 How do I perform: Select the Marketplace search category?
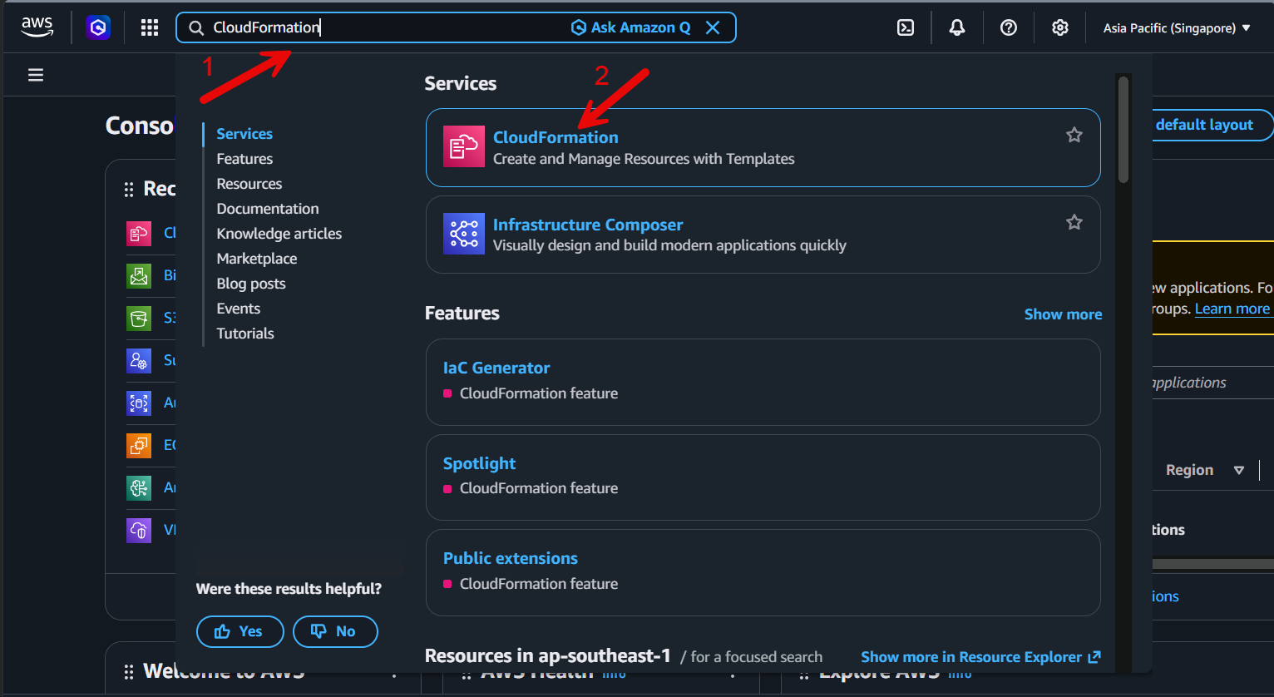(257, 259)
